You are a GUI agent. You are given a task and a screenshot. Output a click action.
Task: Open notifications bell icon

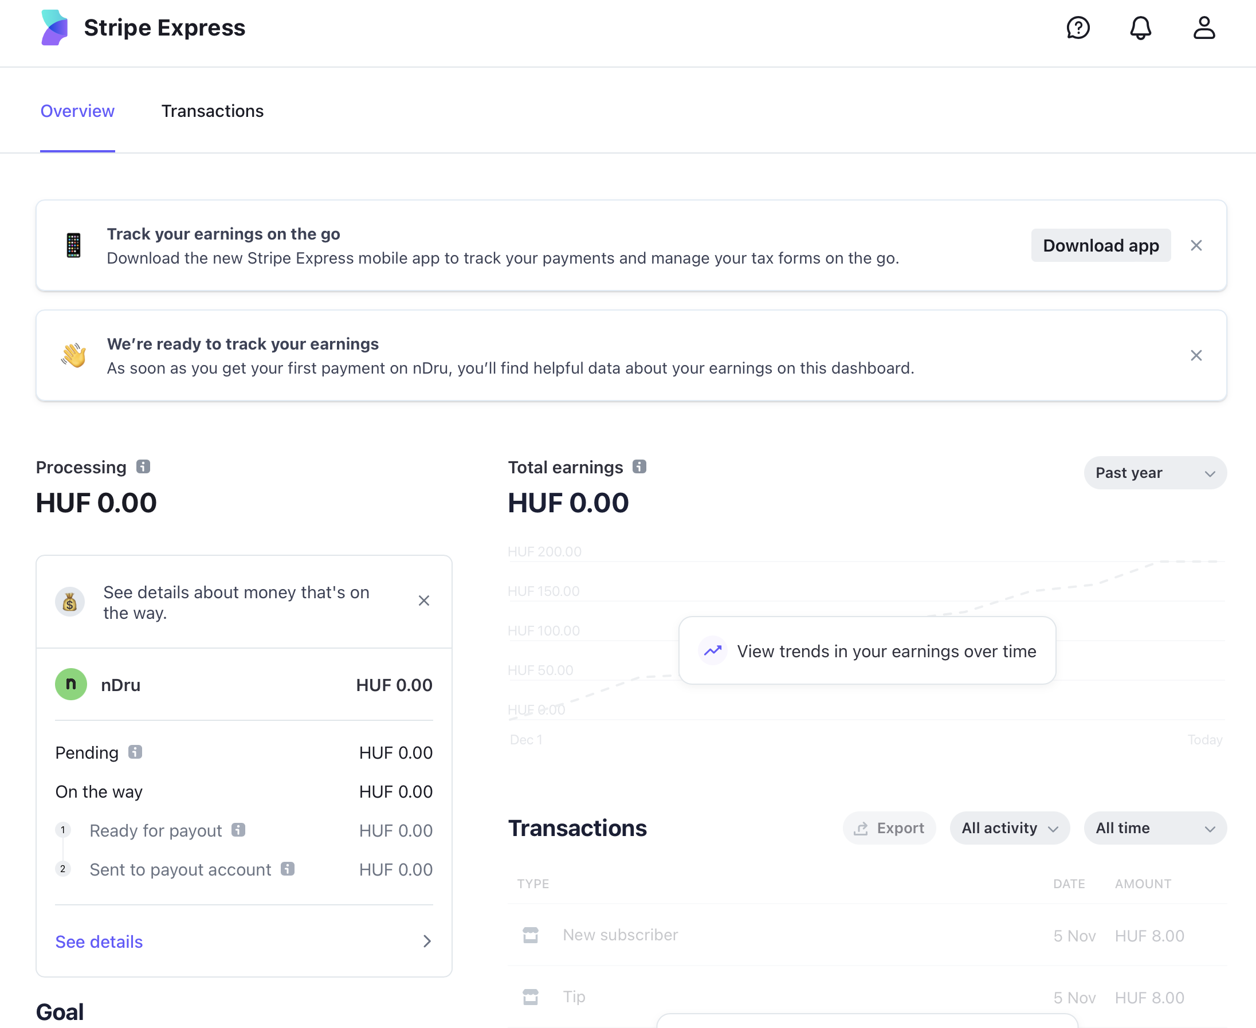[x=1140, y=28]
